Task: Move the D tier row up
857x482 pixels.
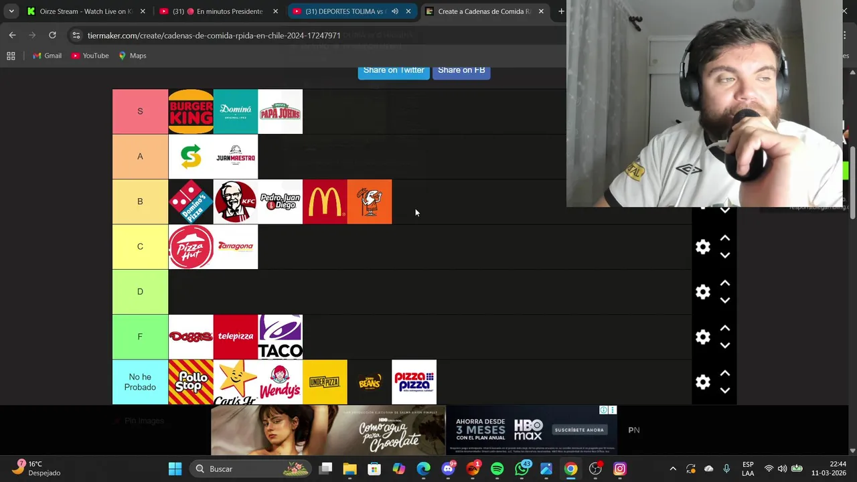Action: tap(724, 283)
